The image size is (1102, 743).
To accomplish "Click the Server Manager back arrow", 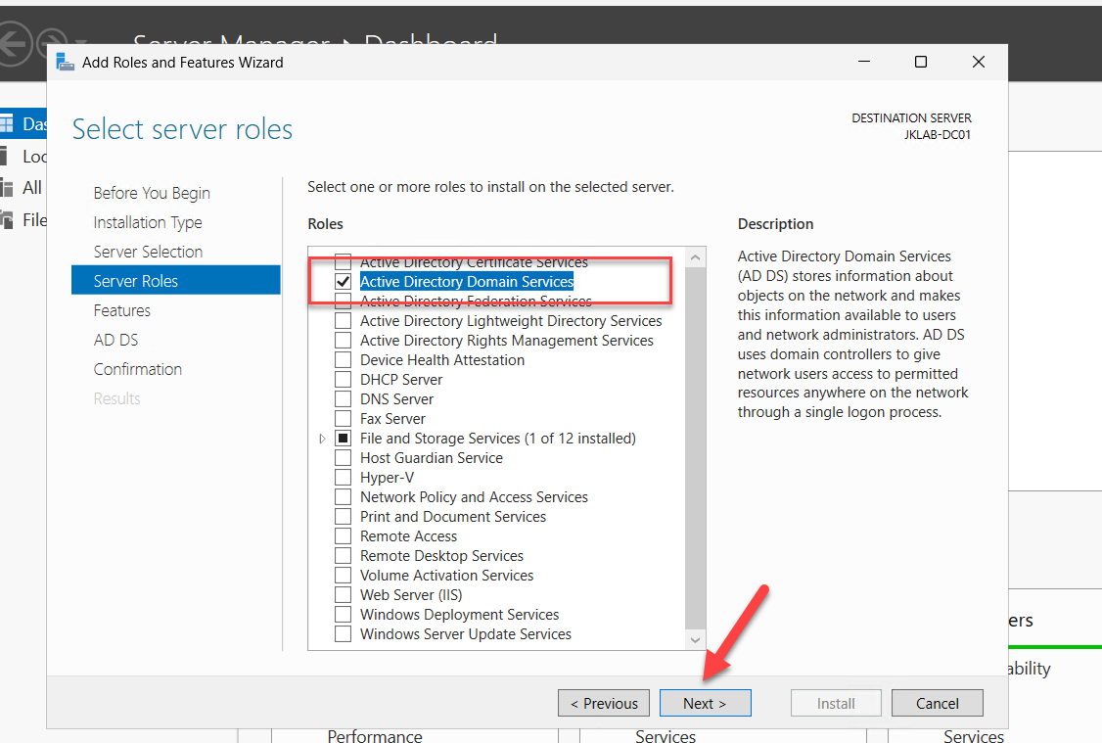I will pyautogui.click(x=14, y=44).
